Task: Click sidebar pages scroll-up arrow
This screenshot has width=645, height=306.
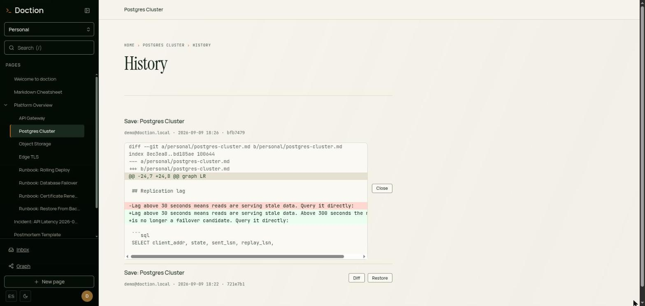Action: click(x=97, y=74)
